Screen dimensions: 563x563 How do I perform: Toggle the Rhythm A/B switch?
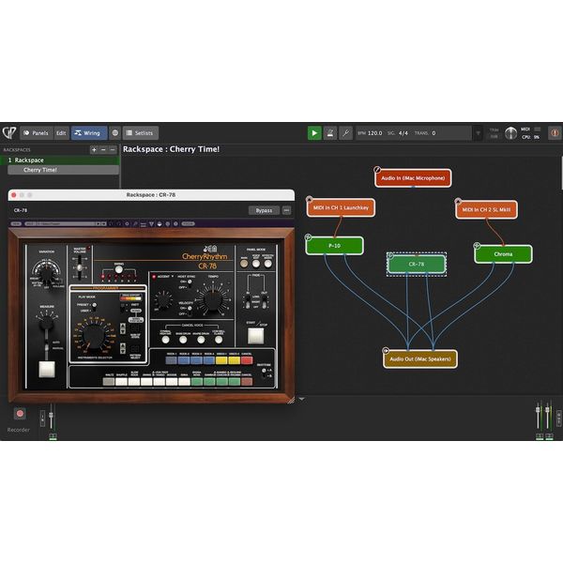264,373
